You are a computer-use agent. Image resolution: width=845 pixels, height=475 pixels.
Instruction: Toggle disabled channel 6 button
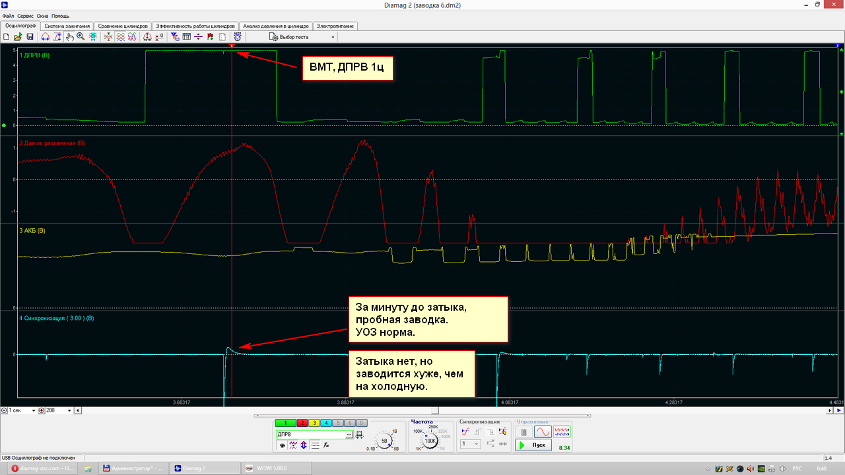(350, 423)
